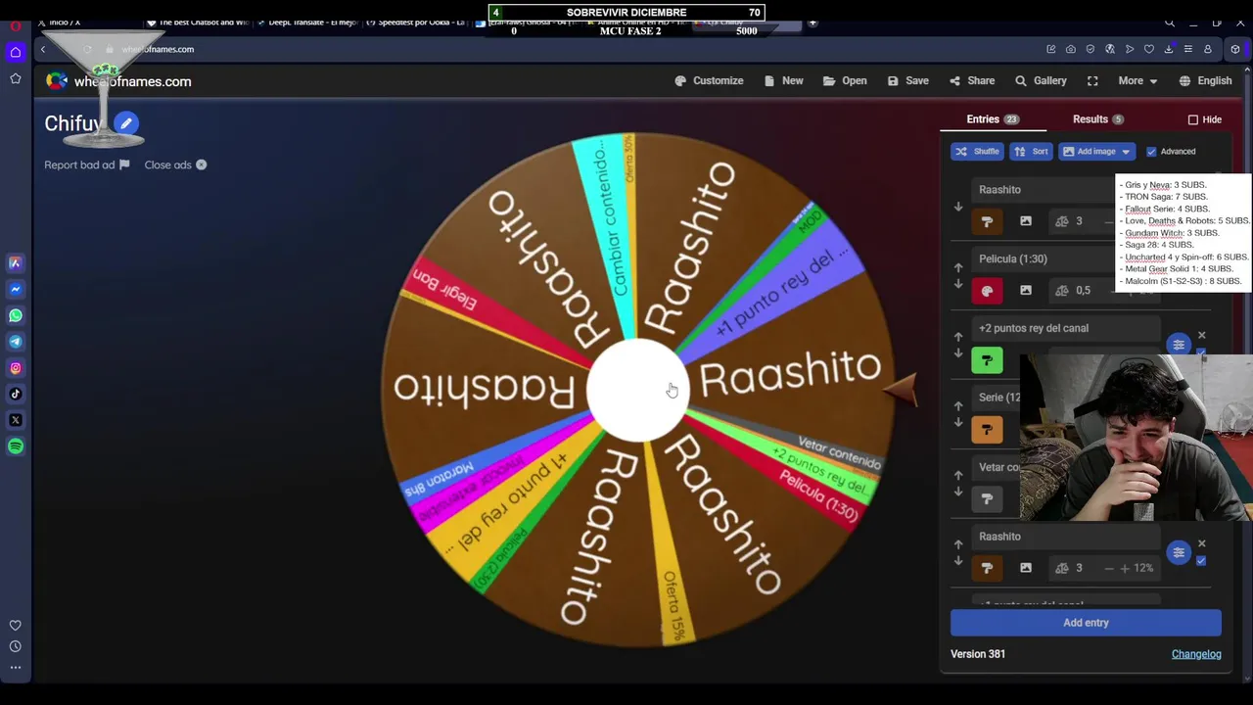Screen dimensions: 1253x705
Task: Sort the entries alphabetically
Action: tap(1031, 152)
